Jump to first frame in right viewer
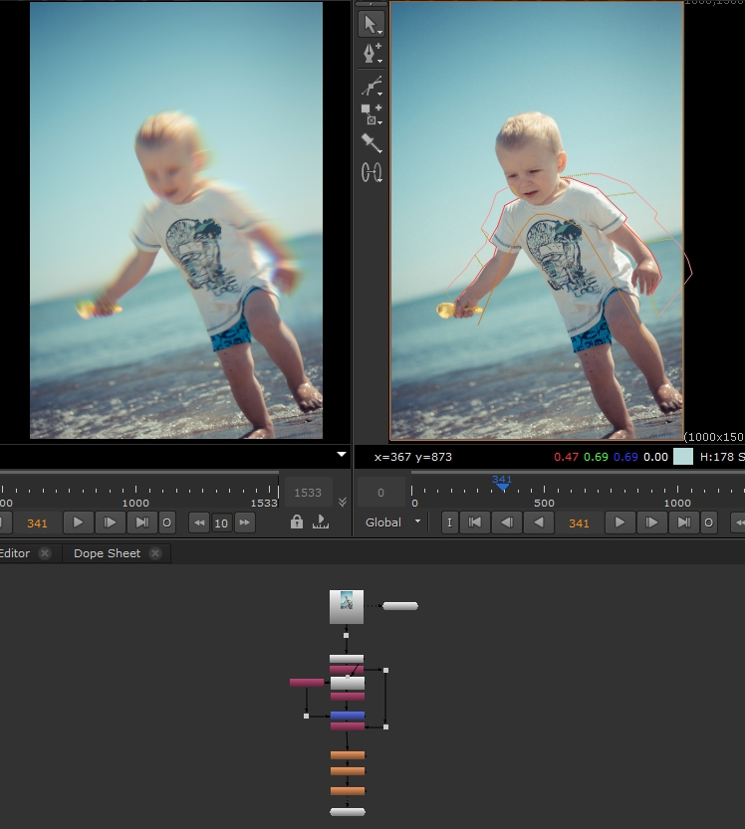745x829 pixels. coord(475,522)
